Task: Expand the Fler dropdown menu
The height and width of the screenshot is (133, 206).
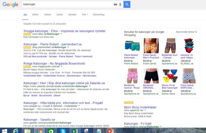Action: coord(85,15)
